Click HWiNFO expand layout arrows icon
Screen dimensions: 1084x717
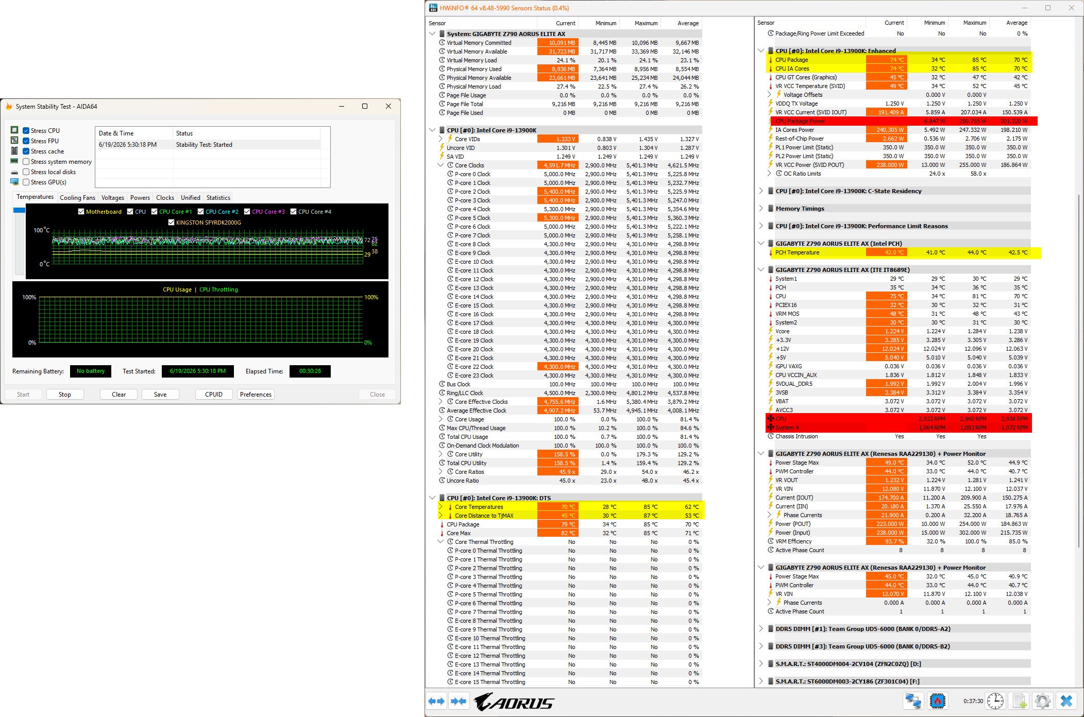click(436, 701)
